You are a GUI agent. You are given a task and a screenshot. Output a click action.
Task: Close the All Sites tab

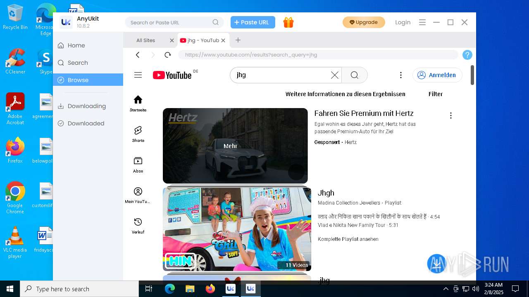coord(172,40)
